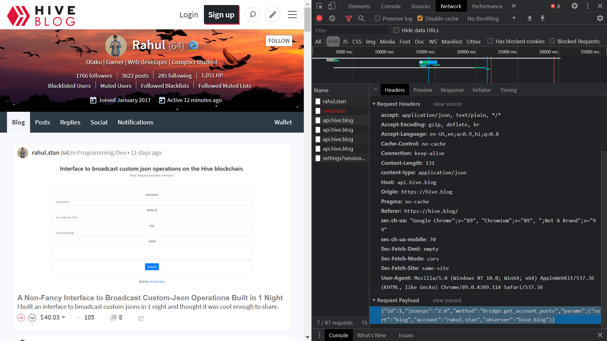Toggle the red filter funnel icon

(349, 19)
